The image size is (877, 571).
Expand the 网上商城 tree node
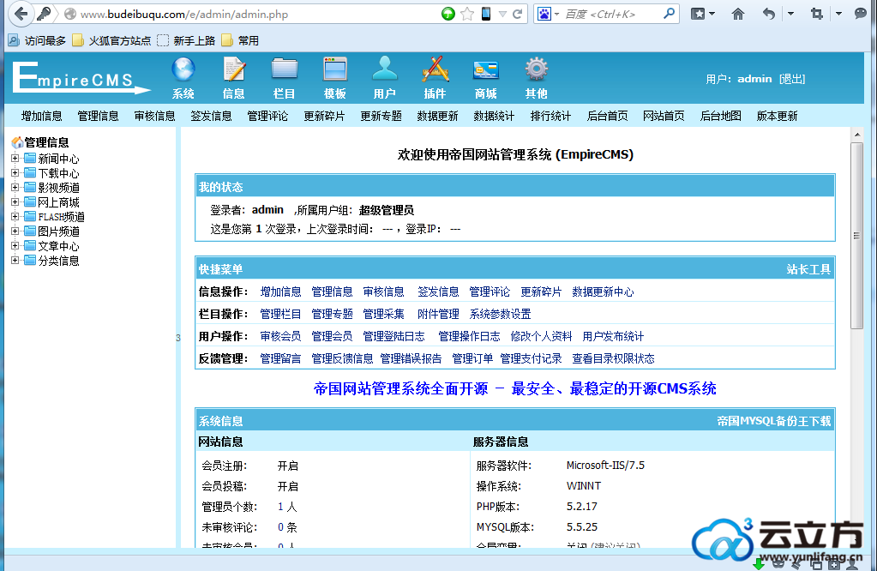pyautogui.click(x=15, y=201)
